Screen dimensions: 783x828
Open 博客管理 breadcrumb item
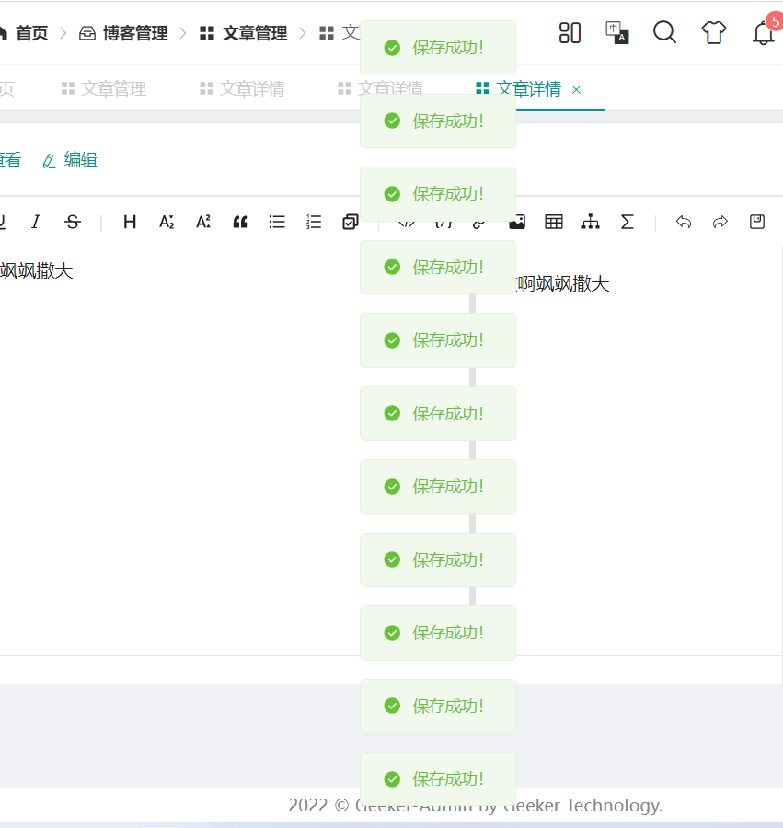123,33
